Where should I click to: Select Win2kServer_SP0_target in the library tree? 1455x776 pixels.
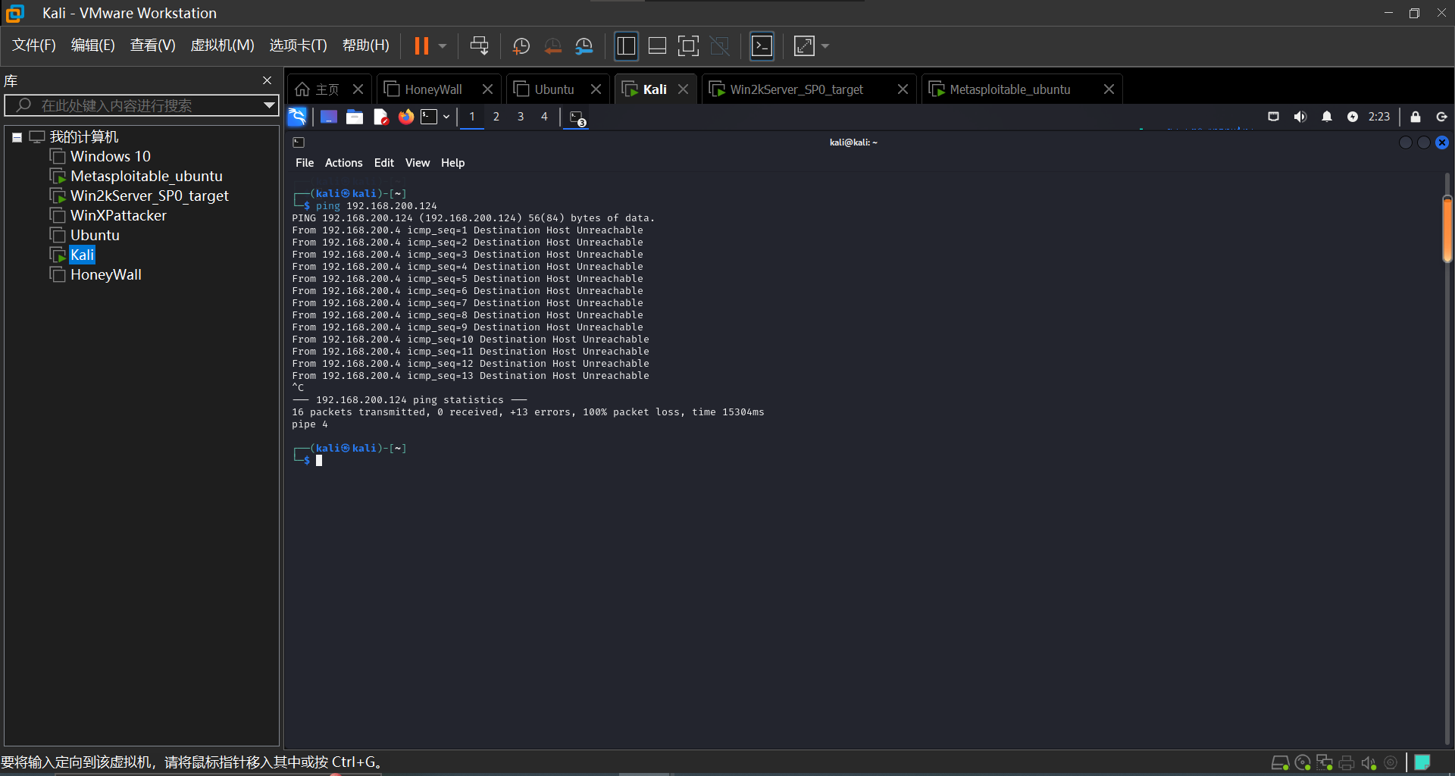pos(149,196)
